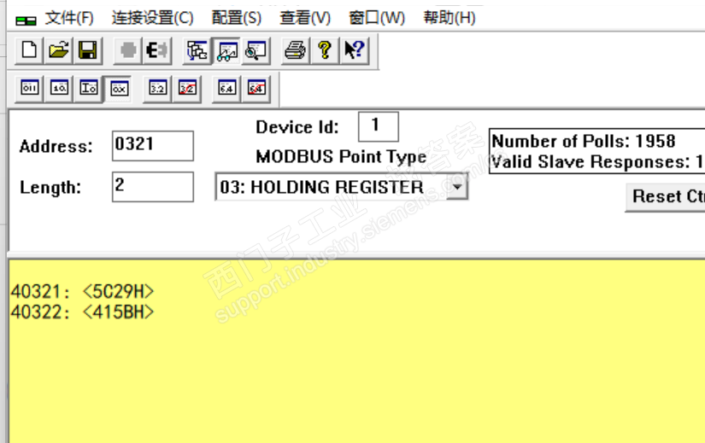Click the Device Id: label

coord(297,127)
